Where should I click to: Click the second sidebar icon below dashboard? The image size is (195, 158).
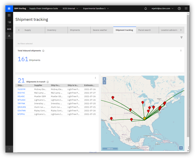tap(9, 22)
